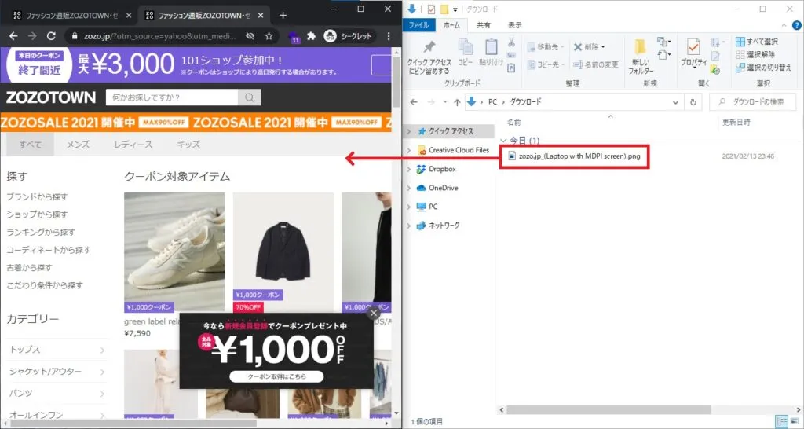Click the 貼り付け paste icon in Explorer
The image size is (804, 429).
click(x=492, y=52)
